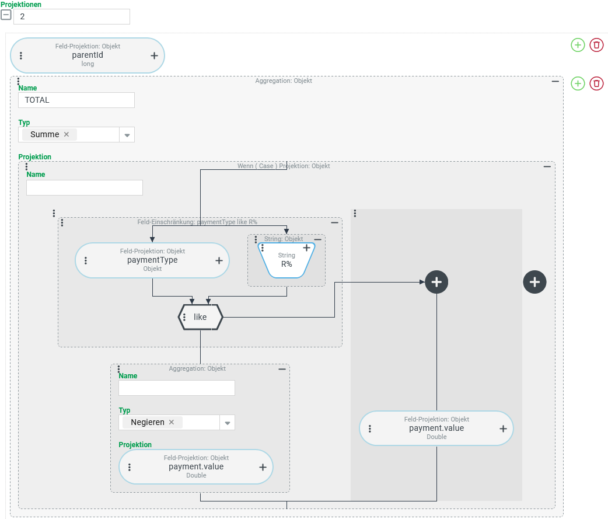Viewport: 608px width, 519px height.
Task: Collapse the Wenn (Case) Projektion panel
Action: (547, 166)
